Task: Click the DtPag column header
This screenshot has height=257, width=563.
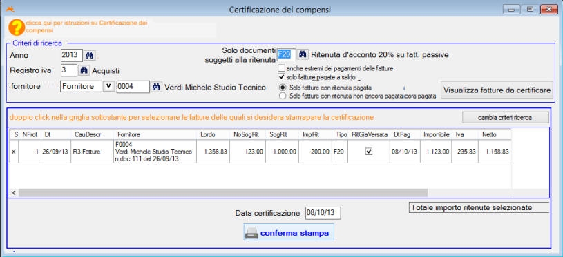Action: pos(405,134)
